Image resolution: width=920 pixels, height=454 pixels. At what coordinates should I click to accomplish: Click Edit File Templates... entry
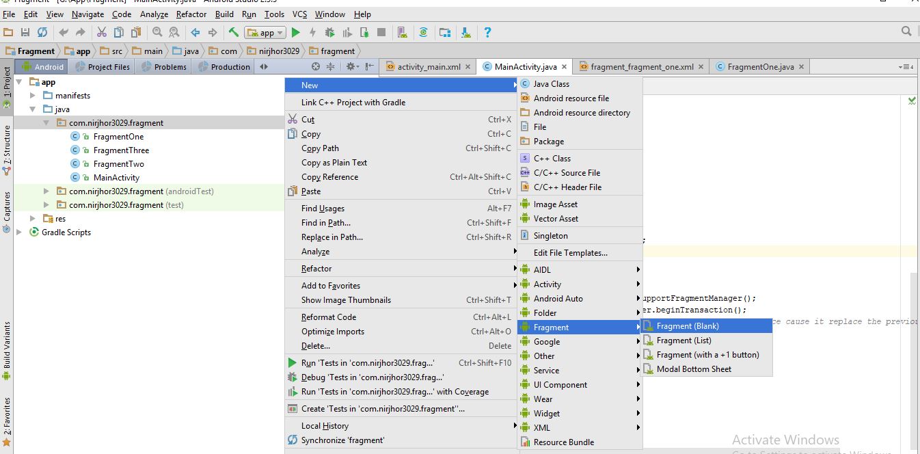[580, 253]
